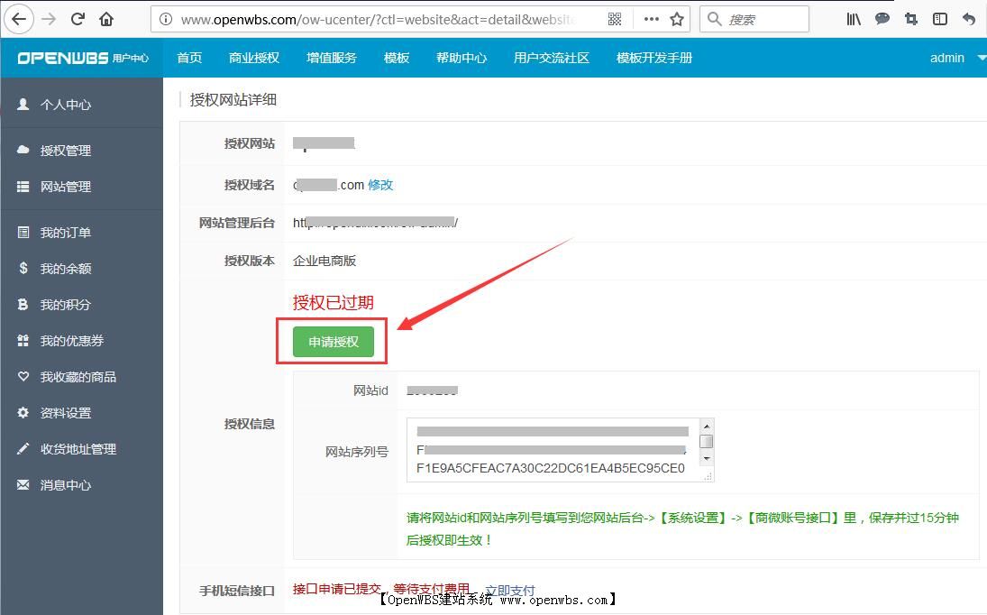This screenshot has width=987, height=615.
Task: Click the 申请授权 green button
Action: coord(331,341)
